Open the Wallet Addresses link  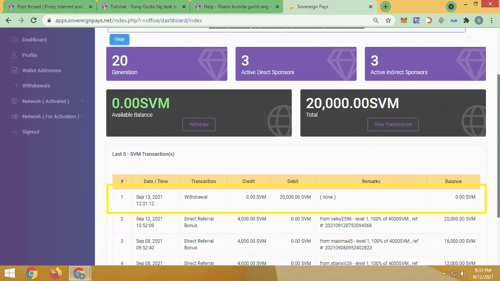point(42,71)
